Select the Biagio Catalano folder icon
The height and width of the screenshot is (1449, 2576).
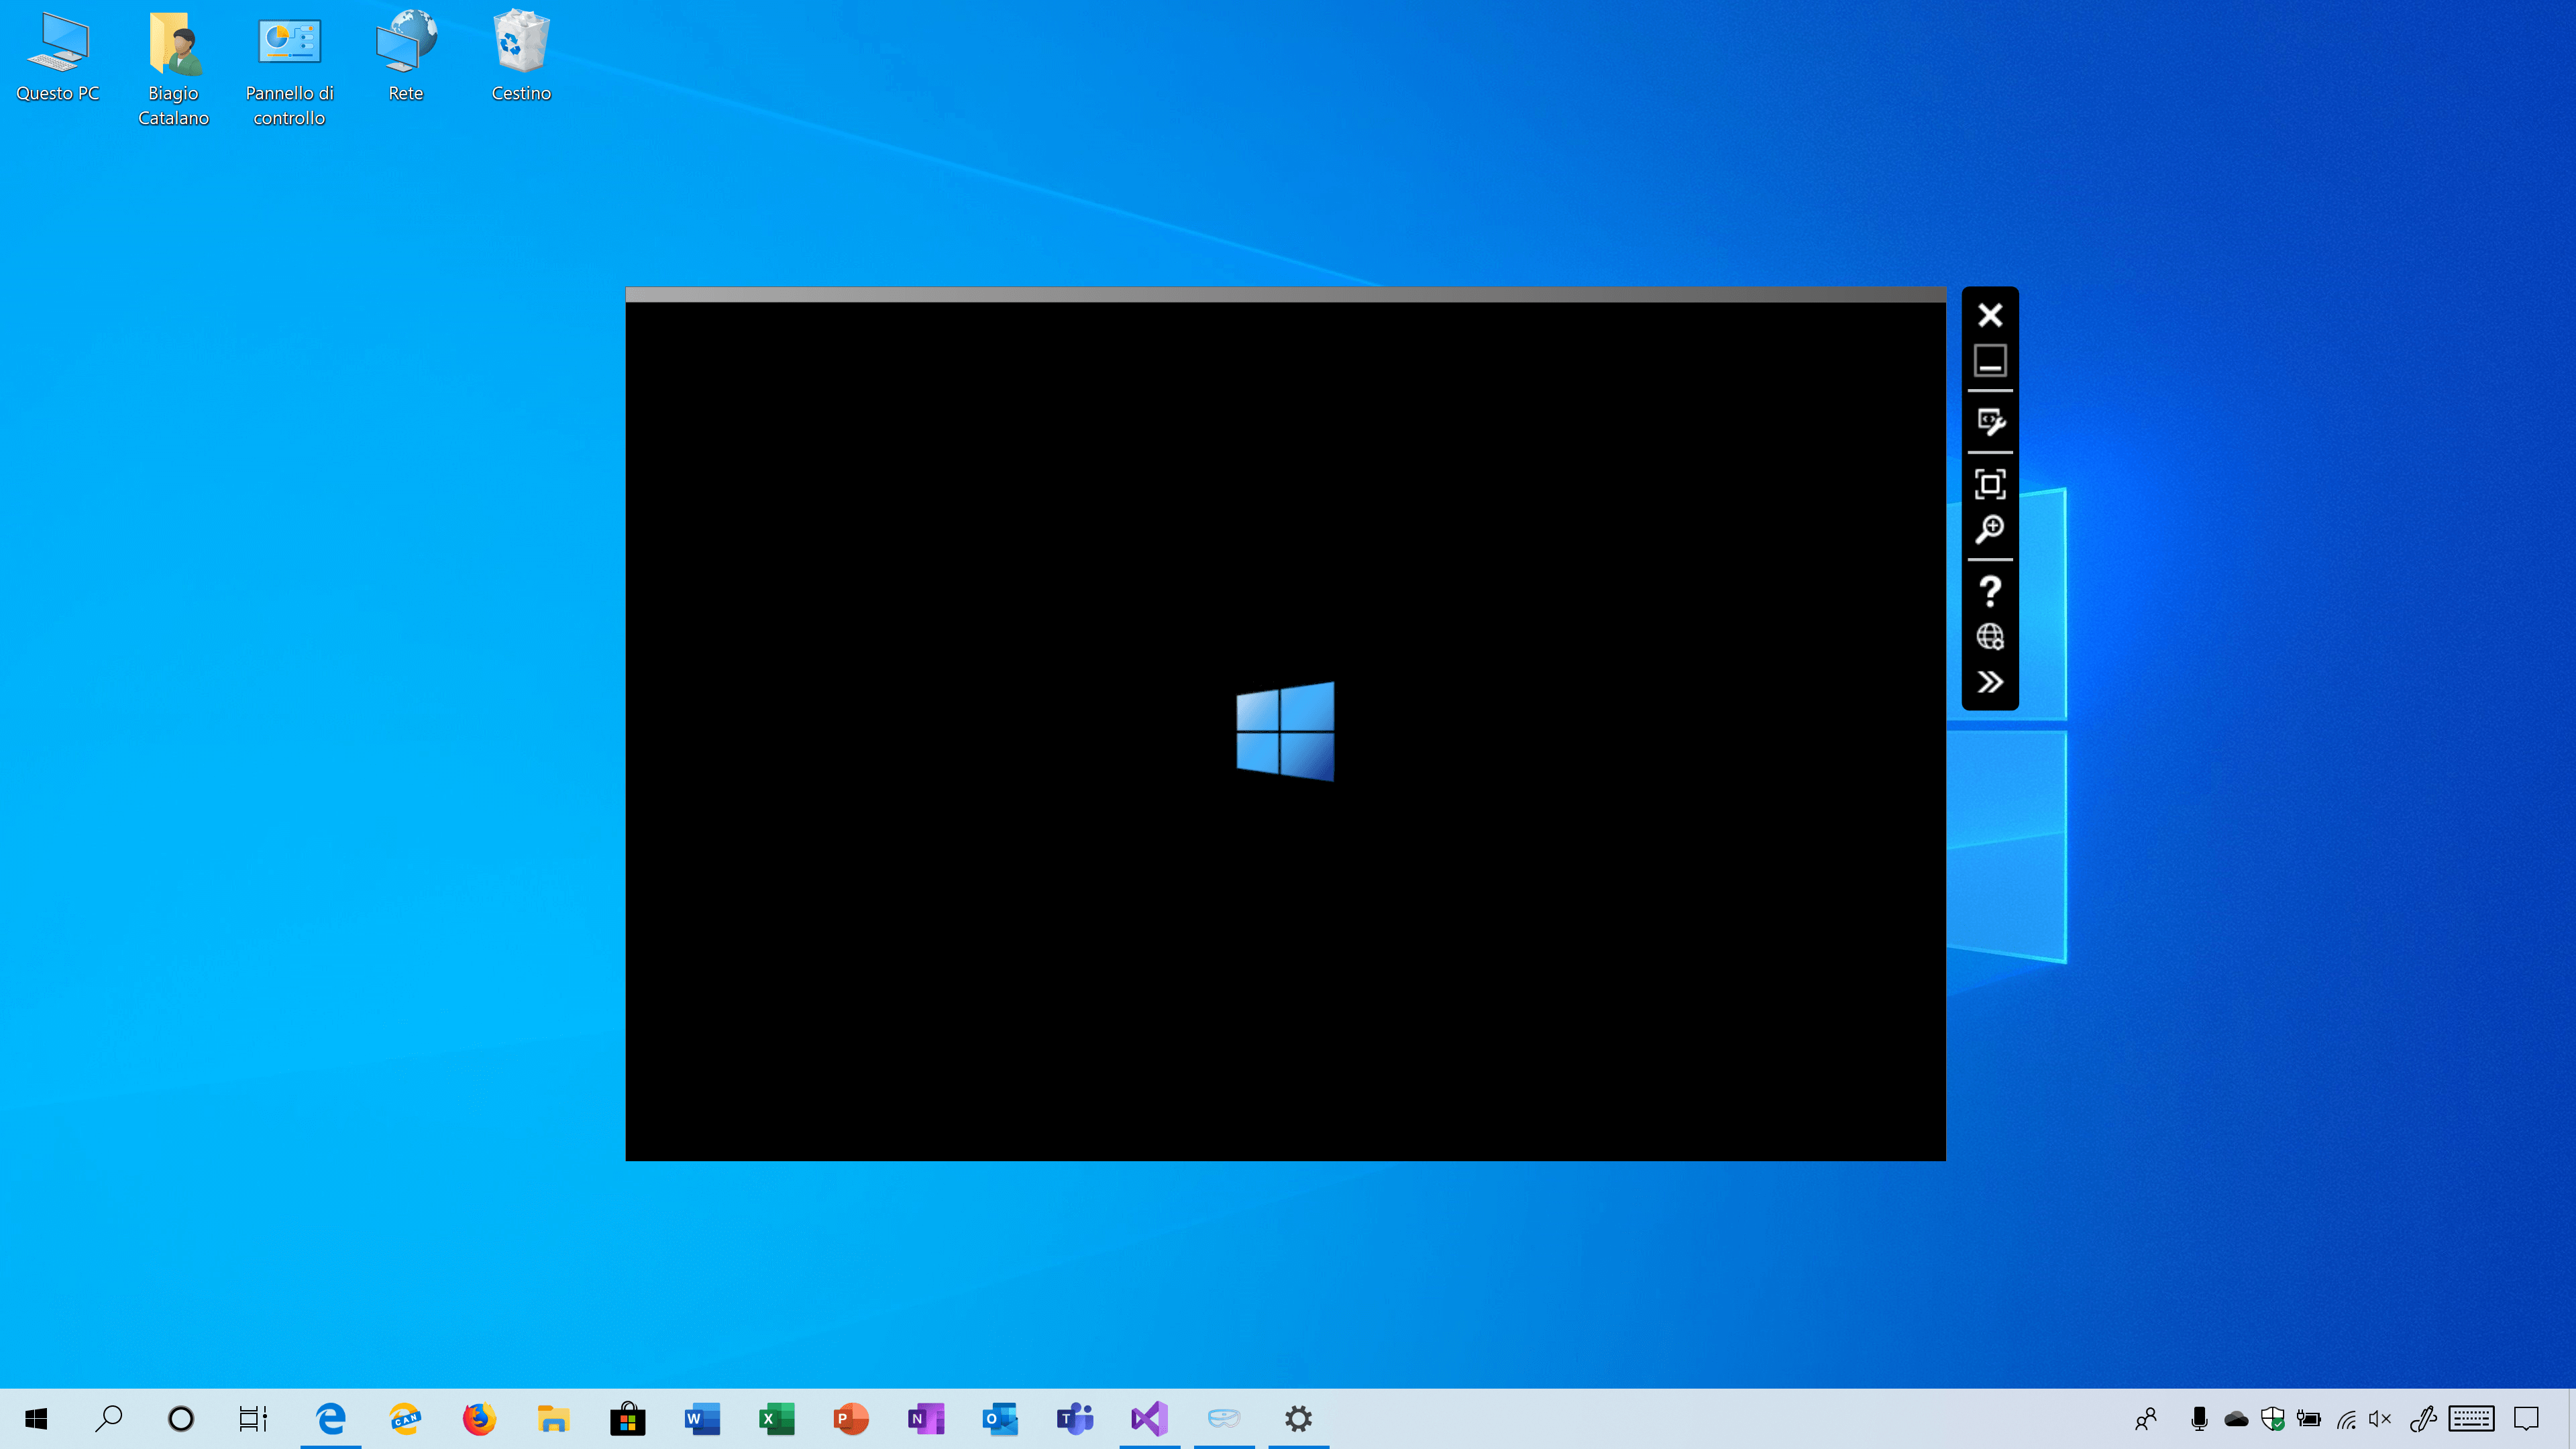click(x=173, y=70)
